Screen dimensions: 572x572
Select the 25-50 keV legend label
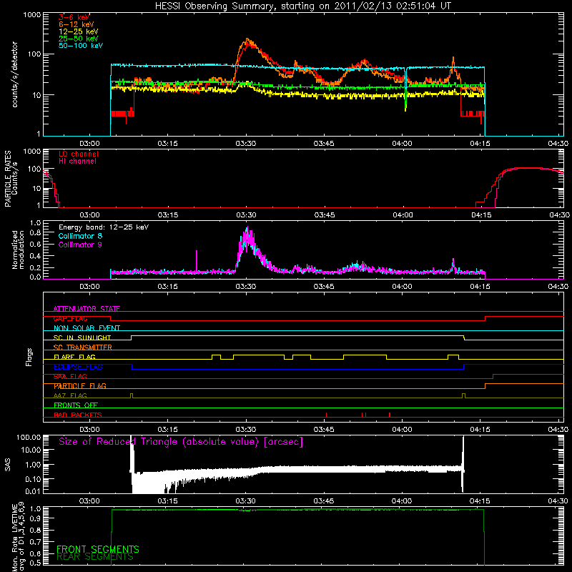[x=79, y=39]
